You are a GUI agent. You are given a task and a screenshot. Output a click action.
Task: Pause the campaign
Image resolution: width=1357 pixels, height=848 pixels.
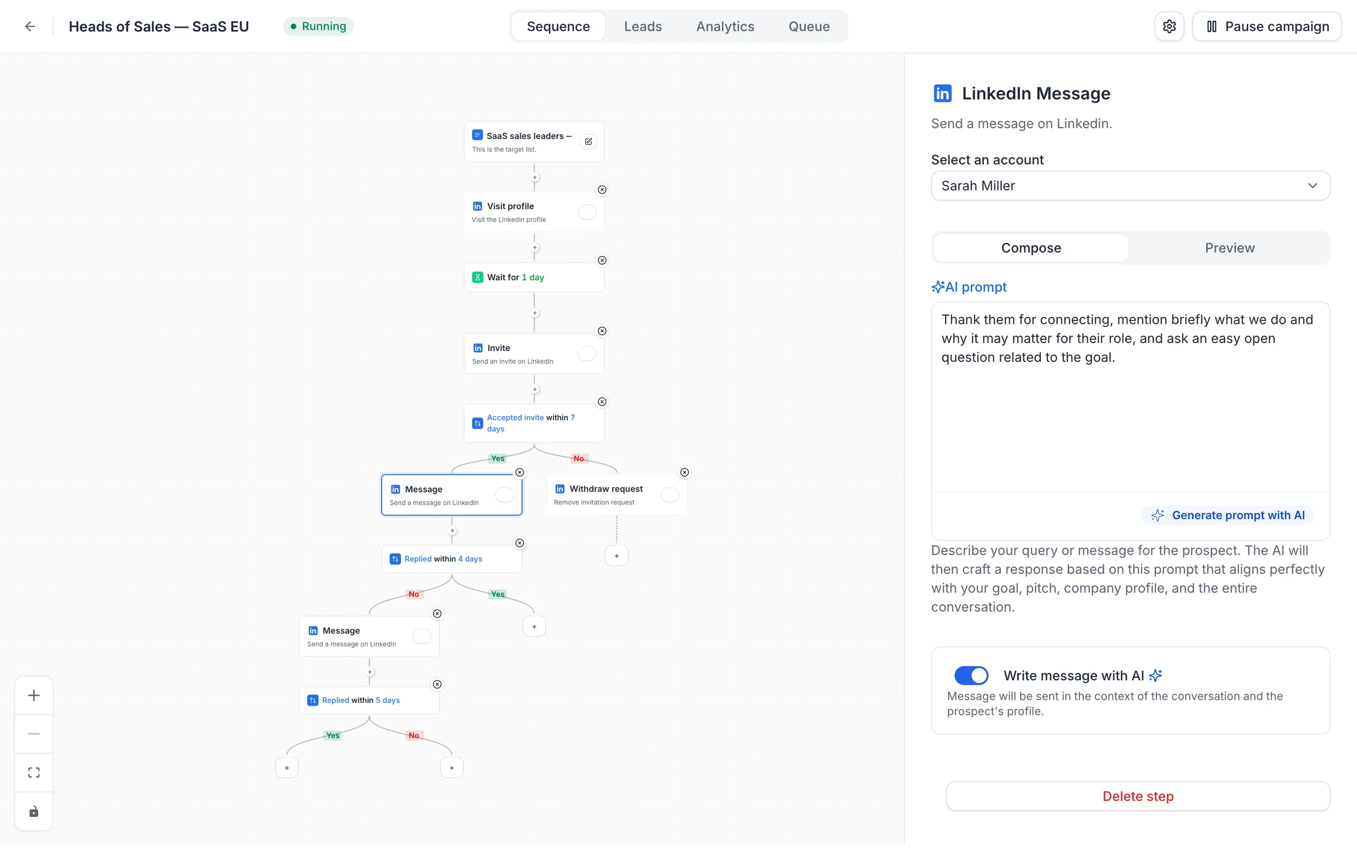(1267, 27)
